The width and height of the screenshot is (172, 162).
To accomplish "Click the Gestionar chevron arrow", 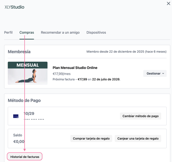I will (x=163, y=73).
